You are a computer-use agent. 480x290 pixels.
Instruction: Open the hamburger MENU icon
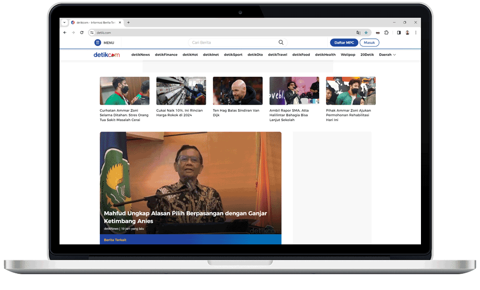[x=98, y=43]
